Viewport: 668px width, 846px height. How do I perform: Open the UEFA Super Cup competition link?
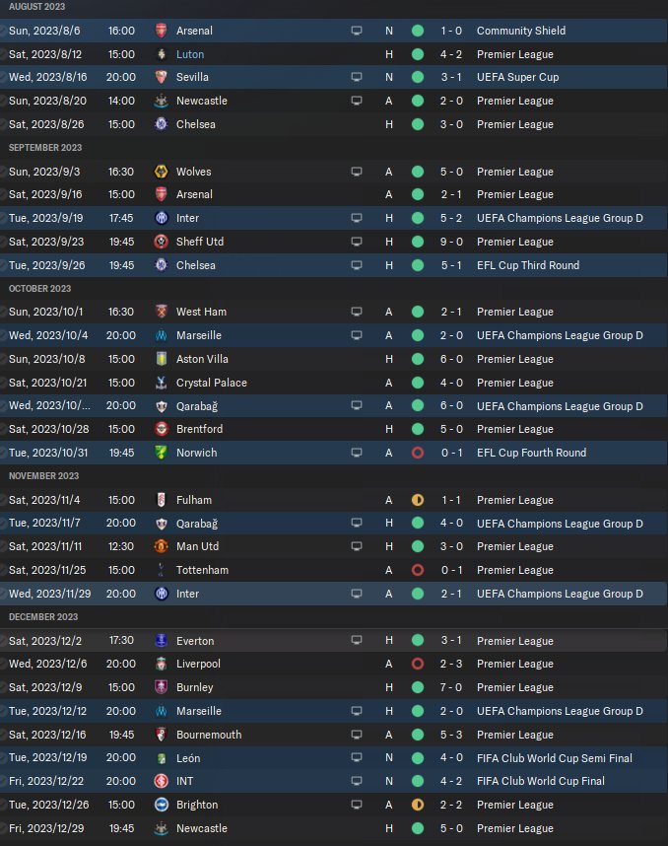(517, 77)
